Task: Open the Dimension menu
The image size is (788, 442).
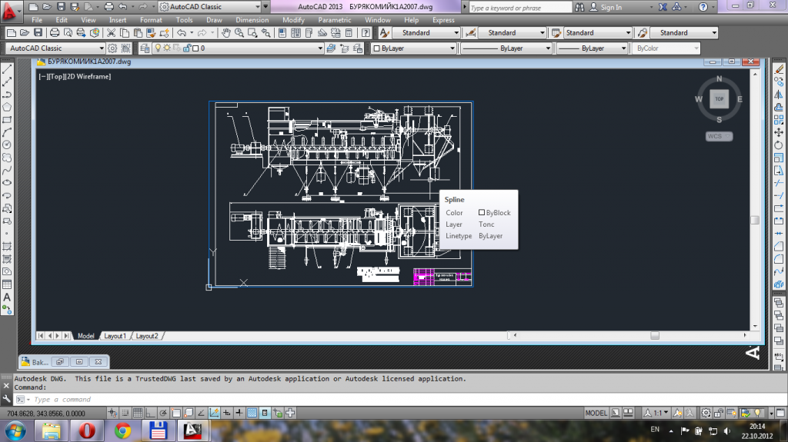Action: (252, 20)
